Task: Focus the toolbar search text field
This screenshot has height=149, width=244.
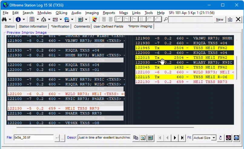Action: [190, 19]
